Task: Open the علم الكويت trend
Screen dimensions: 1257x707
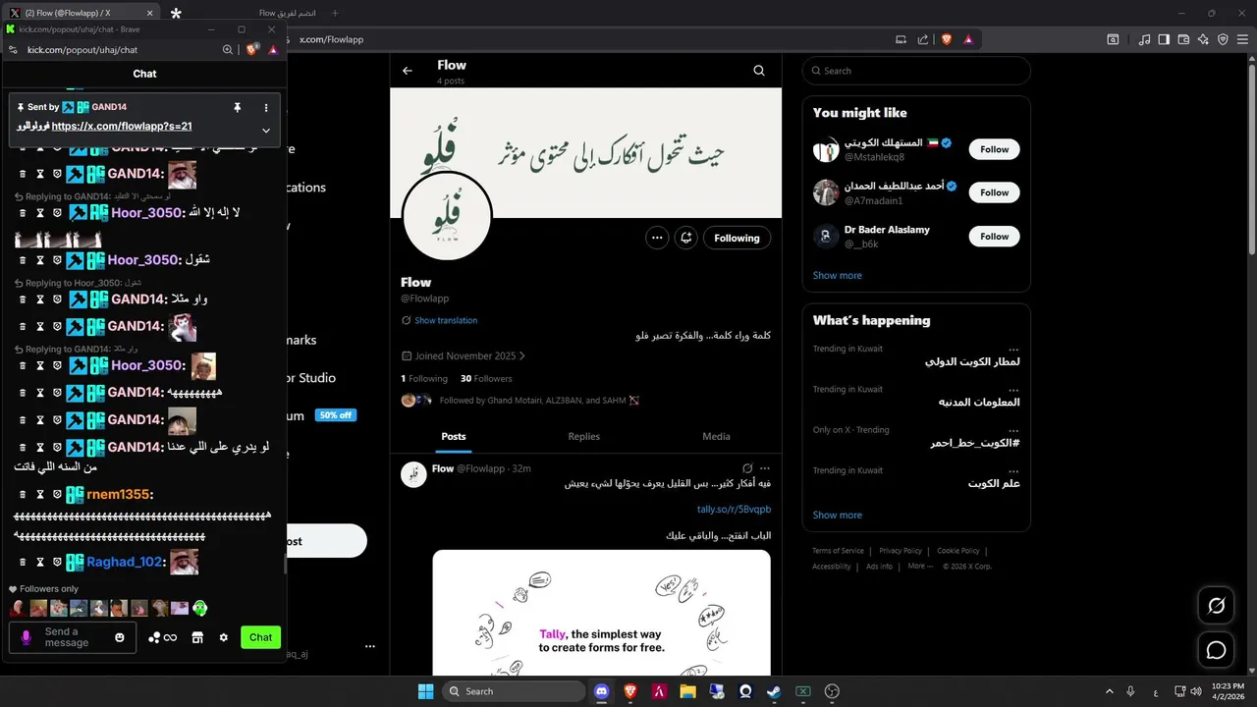Action: click(x=994, y=483)
